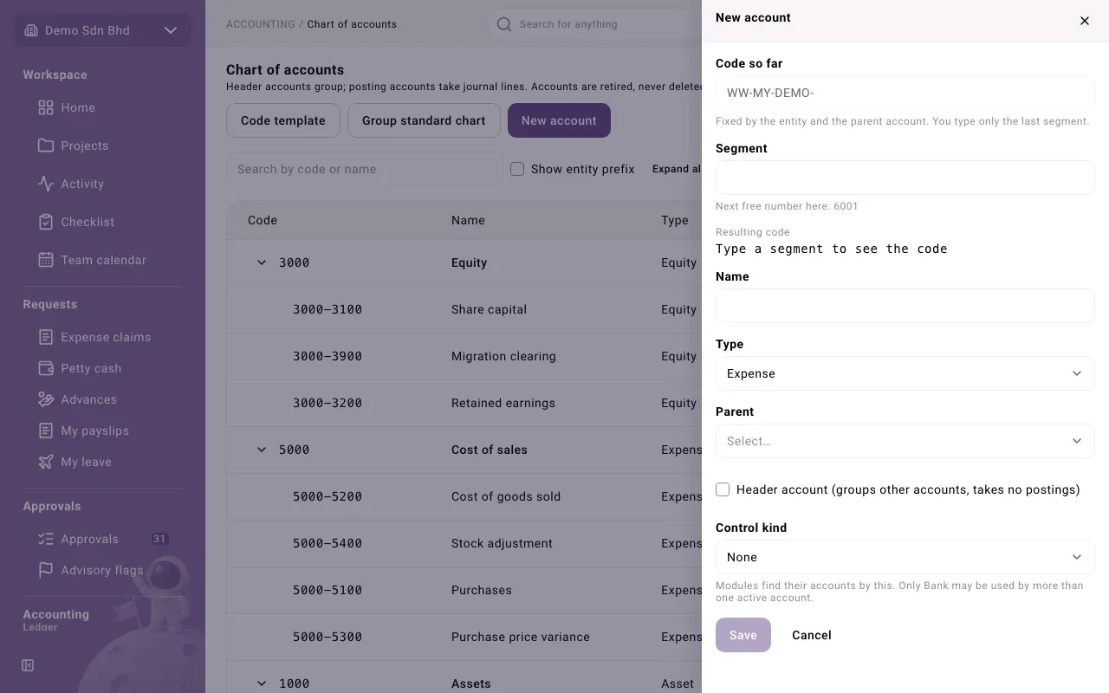Cancel the new account form
This screenshot has height=693, width=1109.
pos(812,635)
